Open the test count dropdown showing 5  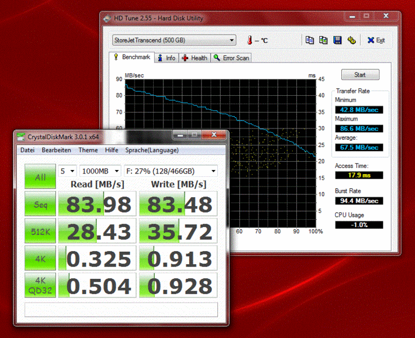[x=68, y=171]
